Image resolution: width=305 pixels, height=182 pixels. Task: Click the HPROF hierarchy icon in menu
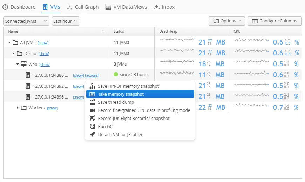93,86
